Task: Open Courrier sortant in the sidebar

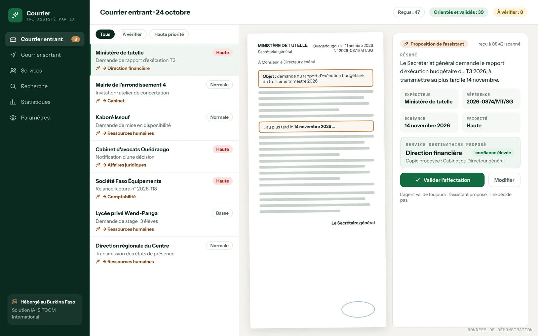Action: [45, 55]
